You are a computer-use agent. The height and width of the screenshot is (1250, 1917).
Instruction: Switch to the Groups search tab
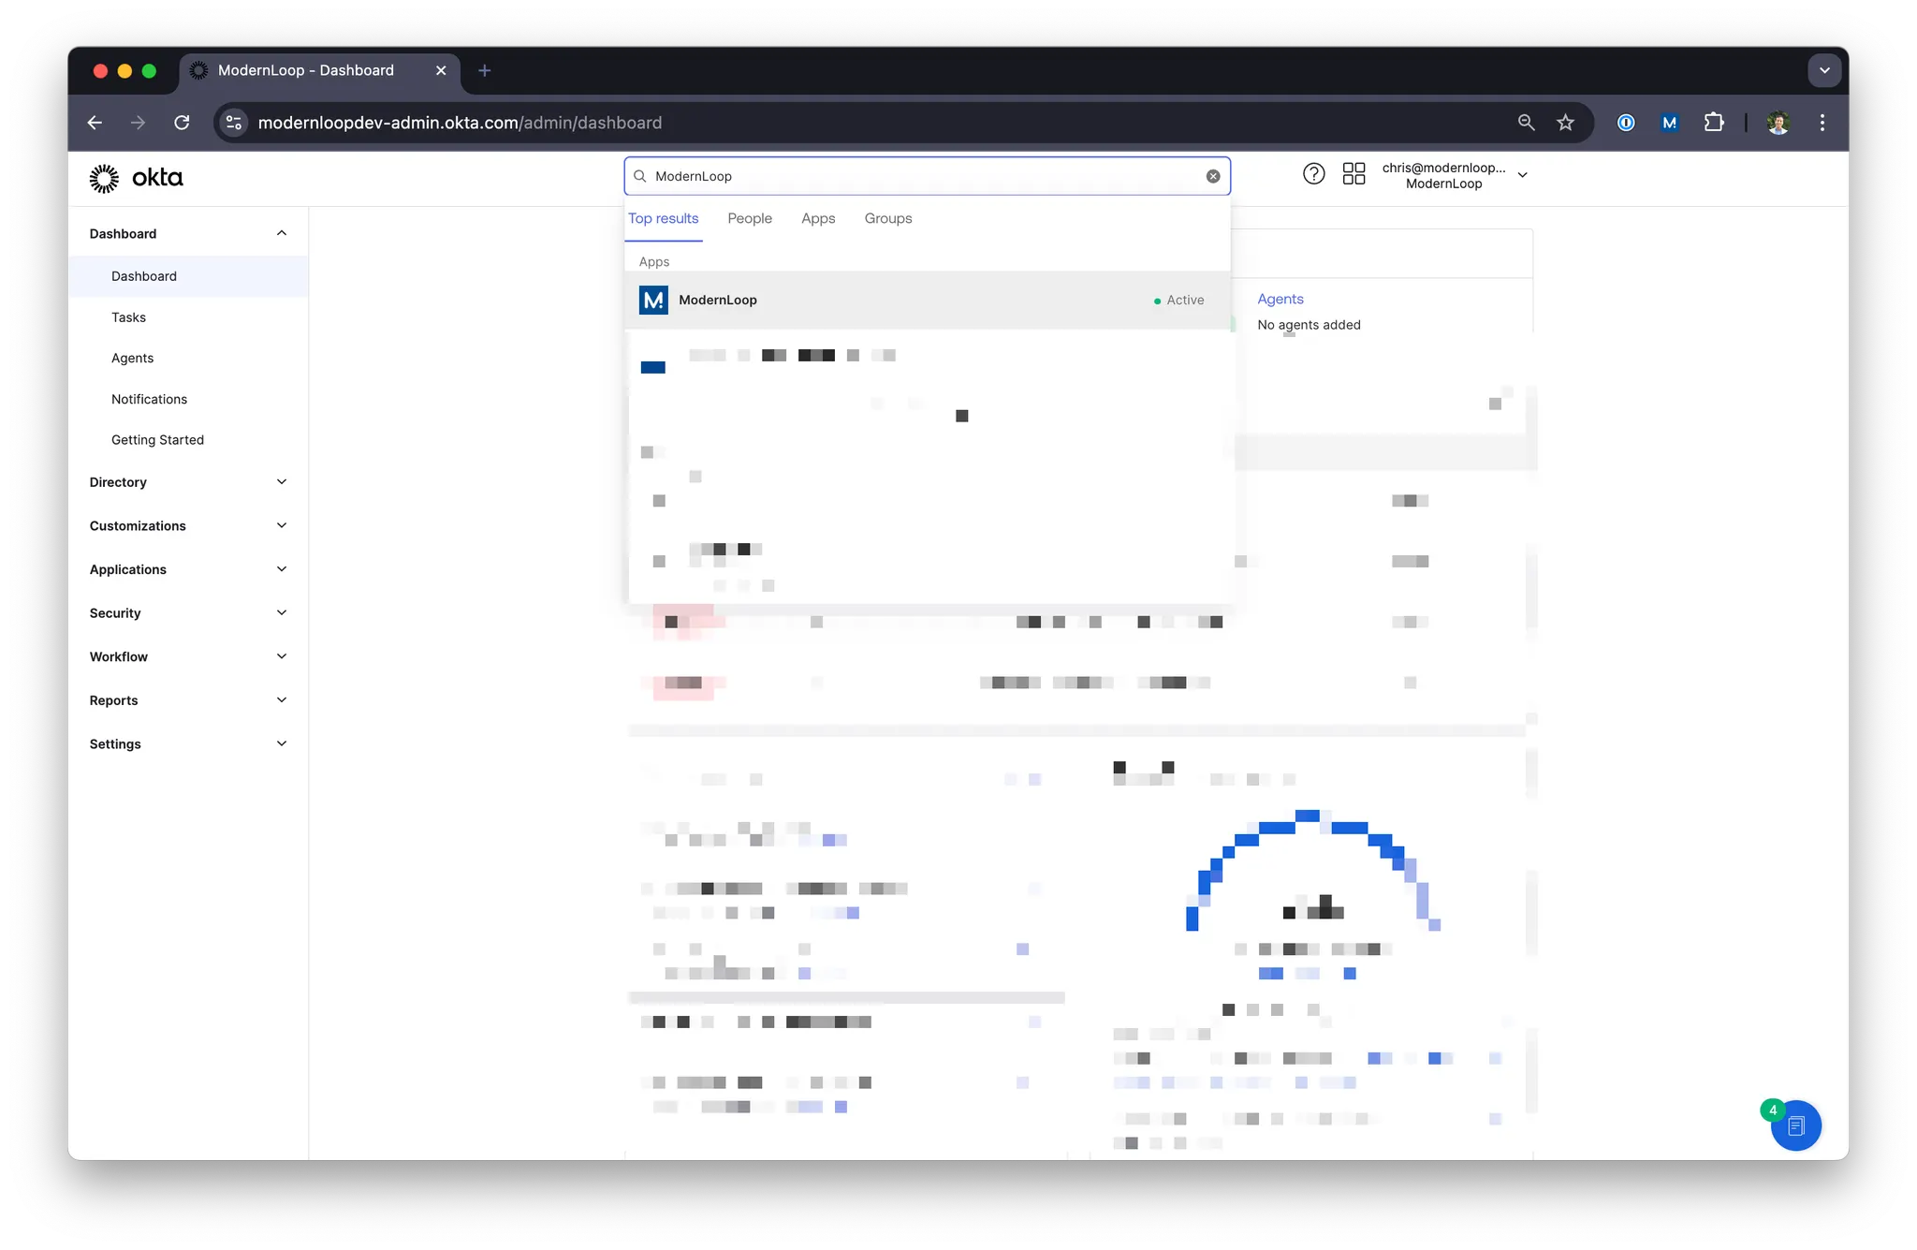888,218
